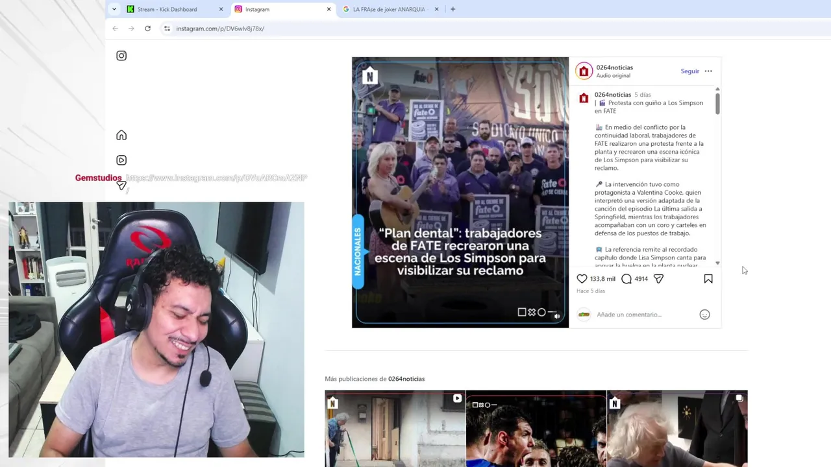This screenshot has width=831, height=467.
Task: Click Añade un comentario input field
Action: tap(645, 315)
